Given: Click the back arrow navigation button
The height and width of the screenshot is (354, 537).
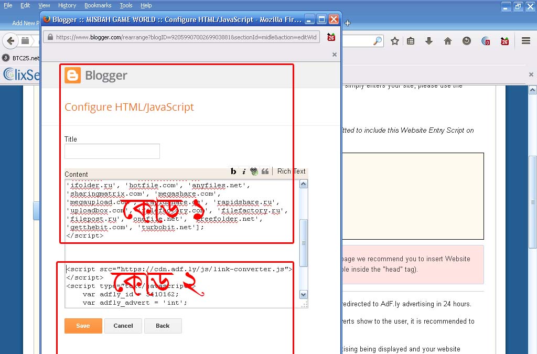Looking at the screenshot, I should pyautogui.click(x=10, y=41).
